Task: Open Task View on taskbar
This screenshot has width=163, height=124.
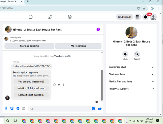Action: pos(15,121)
